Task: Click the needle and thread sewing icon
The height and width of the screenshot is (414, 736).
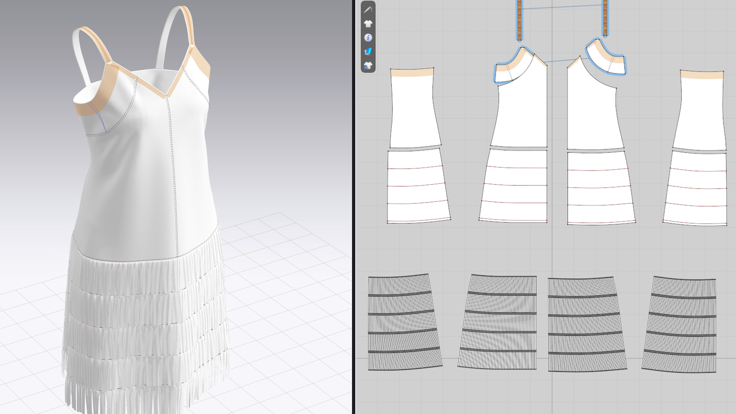Action: 368,10
